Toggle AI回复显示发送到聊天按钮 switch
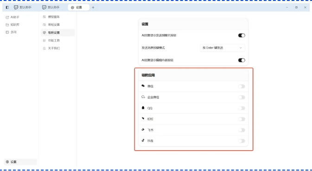312x171 pixels. click(x=242, y=35)
